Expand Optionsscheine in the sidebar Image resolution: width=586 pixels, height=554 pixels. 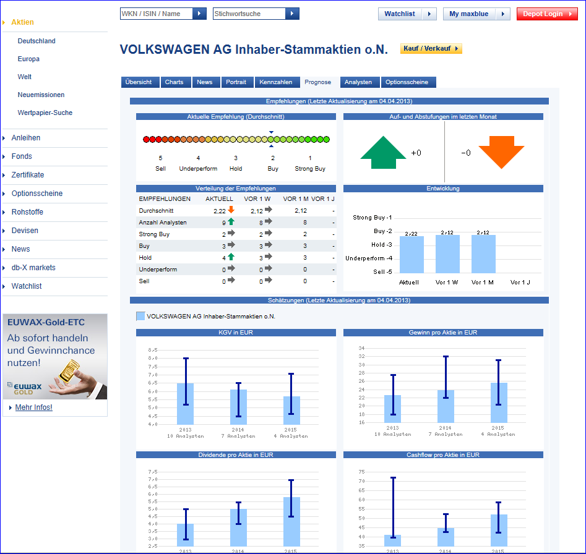pos(37,194)
